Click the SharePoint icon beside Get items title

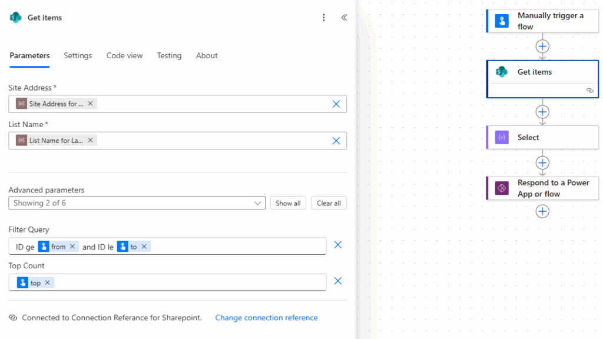coord(16,18)
